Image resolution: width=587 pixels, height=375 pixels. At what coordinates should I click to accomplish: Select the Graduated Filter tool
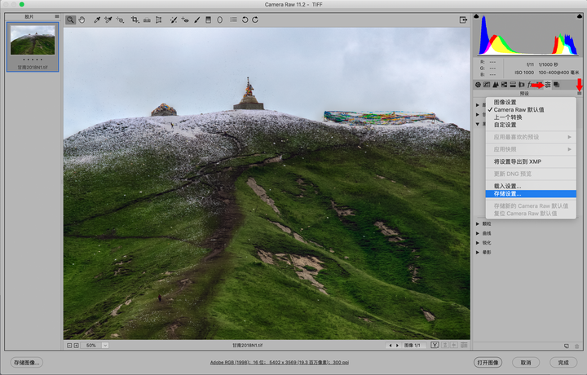209,20
